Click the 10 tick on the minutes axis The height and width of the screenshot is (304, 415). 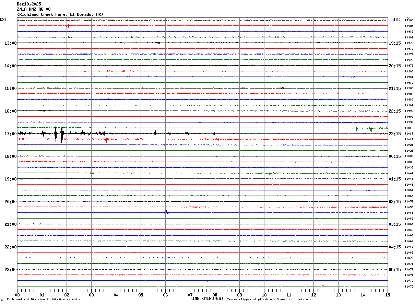tap(264, 295)
